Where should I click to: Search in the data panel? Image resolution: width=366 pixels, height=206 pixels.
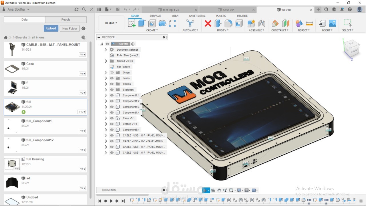pyautogui.click(x=84, y=9)
